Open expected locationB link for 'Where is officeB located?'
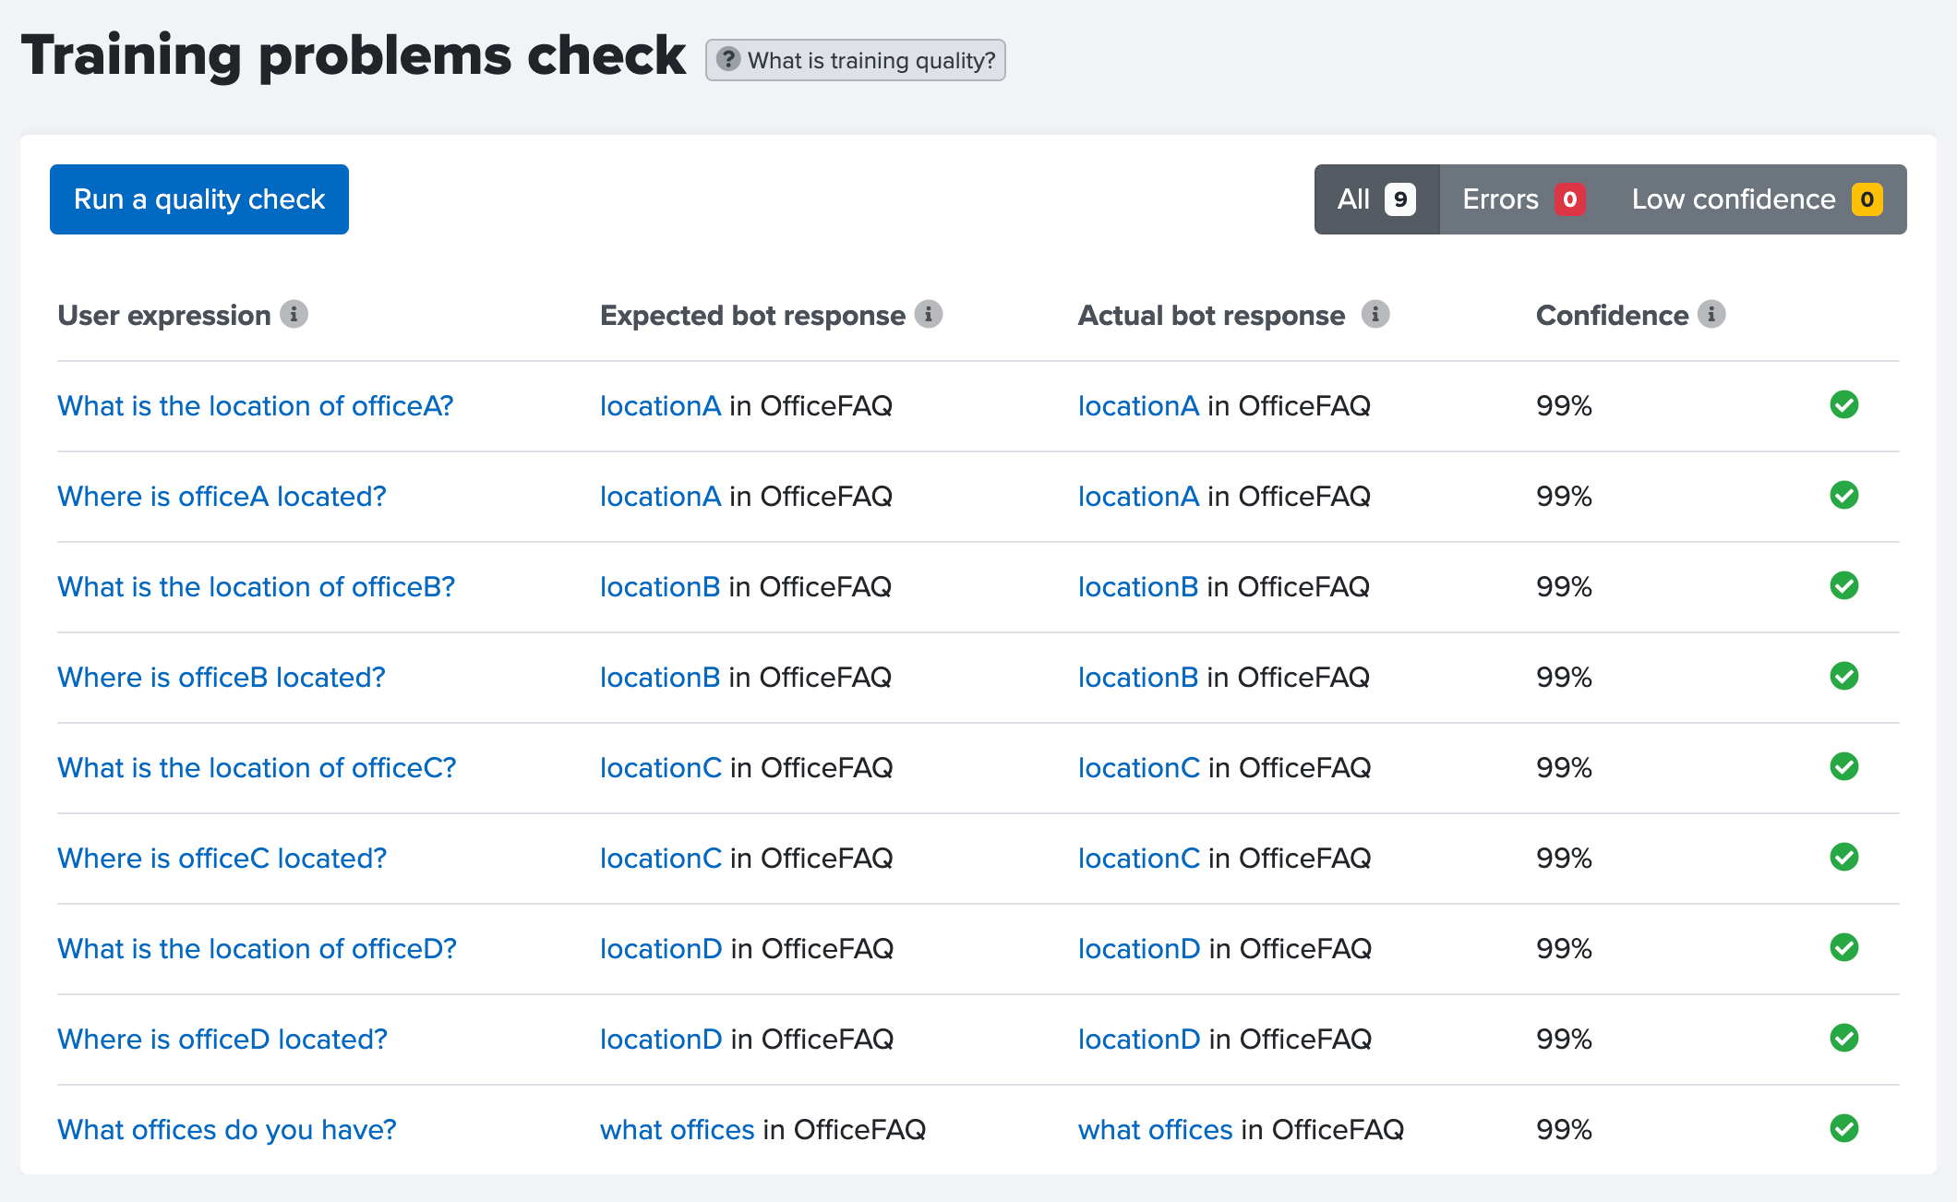Image resolution: width=1957 pixels, height=1202 pixels. tap(660, 678)
